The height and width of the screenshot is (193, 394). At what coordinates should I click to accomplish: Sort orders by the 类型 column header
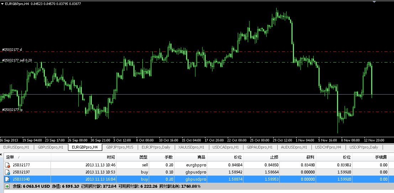(x=133, y=157)
